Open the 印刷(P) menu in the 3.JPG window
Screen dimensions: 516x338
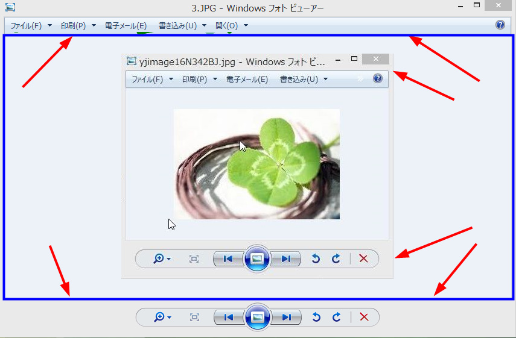point(78,26)
